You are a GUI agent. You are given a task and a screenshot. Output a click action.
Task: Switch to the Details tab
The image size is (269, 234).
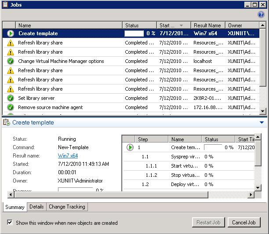coord(36,207)
